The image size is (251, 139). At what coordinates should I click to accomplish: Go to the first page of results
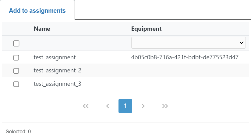click(86, 106)
